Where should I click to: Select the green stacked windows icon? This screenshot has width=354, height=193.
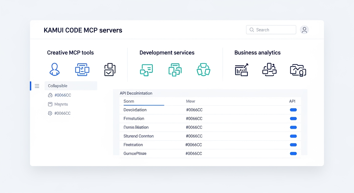[x=175, y=70]
